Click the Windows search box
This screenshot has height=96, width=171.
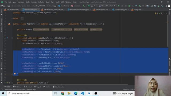click(x=29, y=93)
